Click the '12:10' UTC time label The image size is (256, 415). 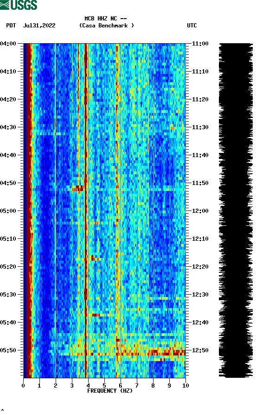(x=200, y=239)
